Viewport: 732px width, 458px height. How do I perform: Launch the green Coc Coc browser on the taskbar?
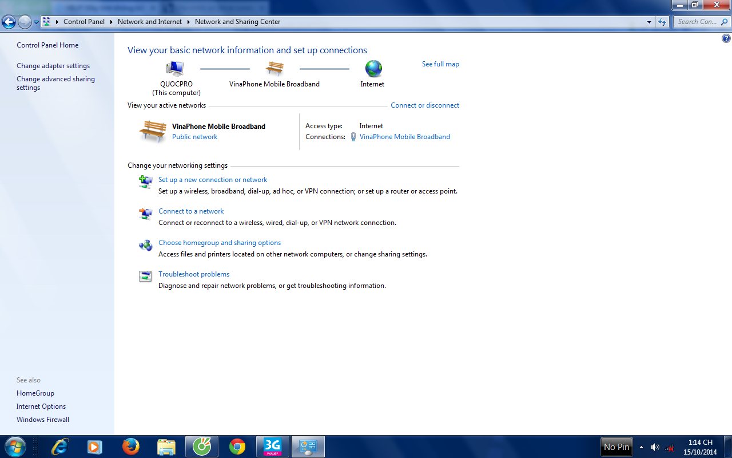(201, 447)
